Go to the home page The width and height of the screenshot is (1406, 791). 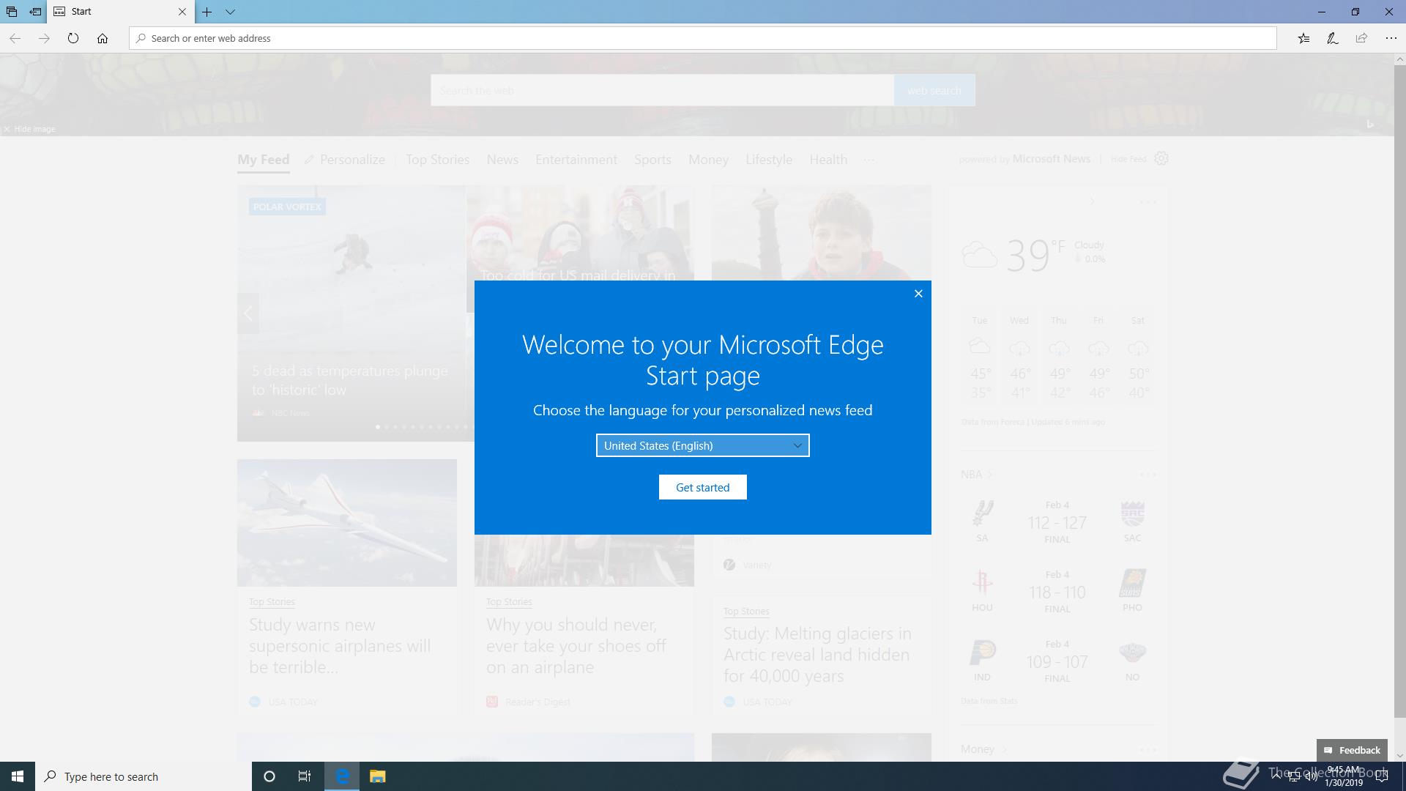(103, 38)
